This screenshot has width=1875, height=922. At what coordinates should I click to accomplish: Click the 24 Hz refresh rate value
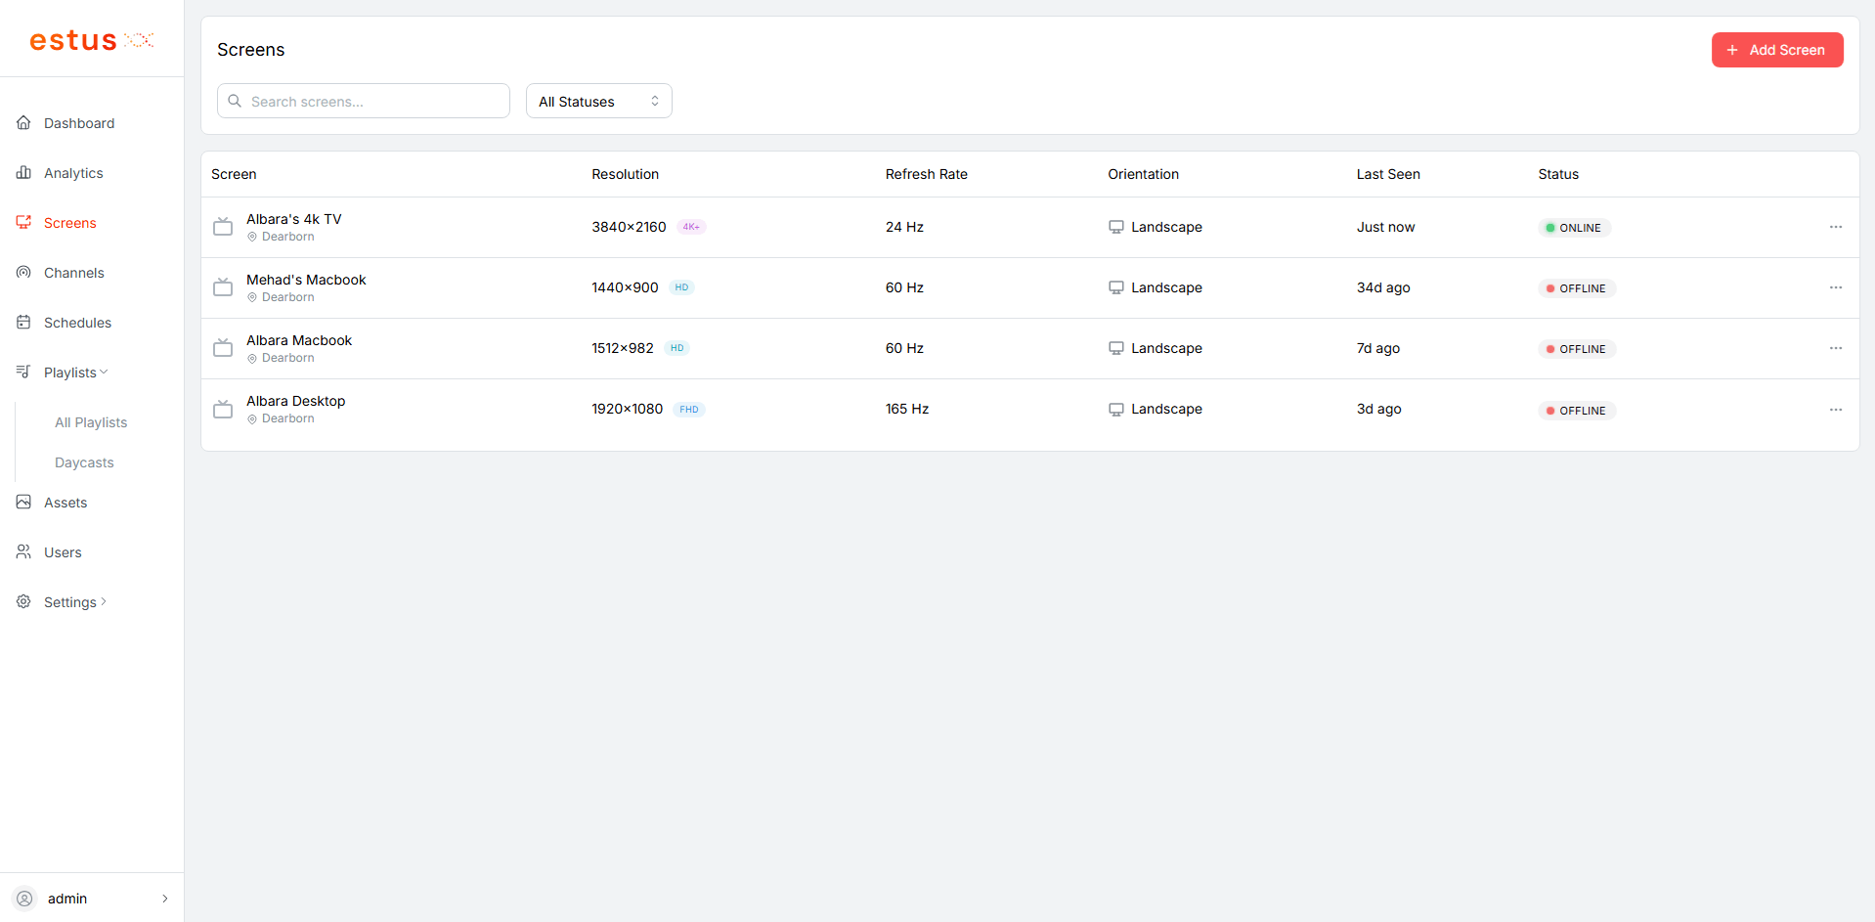(904, 227)
